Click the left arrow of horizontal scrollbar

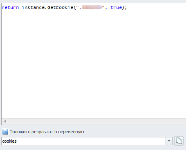[x=5, y=121]
